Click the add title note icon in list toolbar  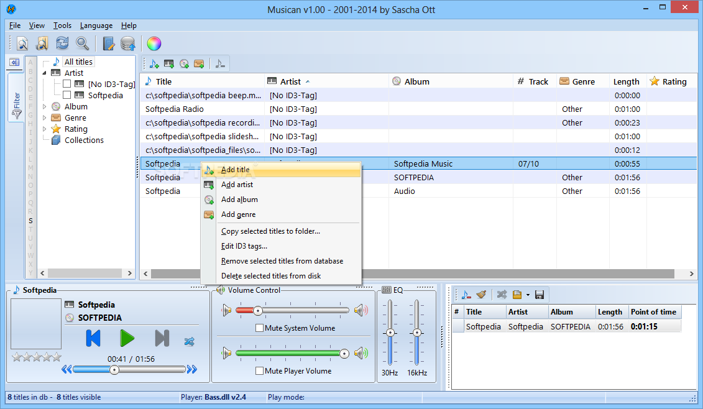[x=154, y=64]
